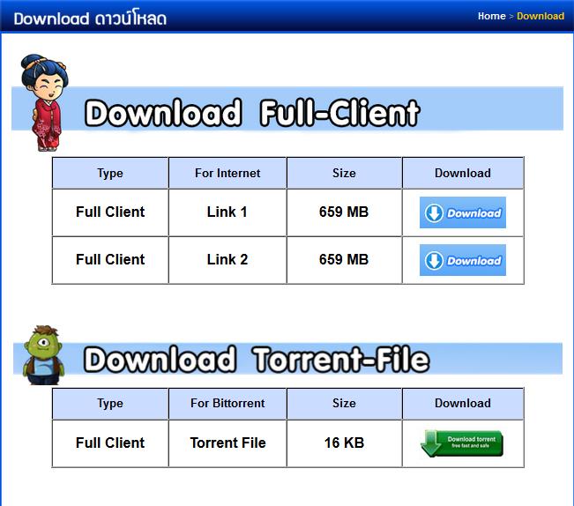Go to Home in the breadcrumb
Image resolution: width=574 pixels, height=506 pixels.
491,16
